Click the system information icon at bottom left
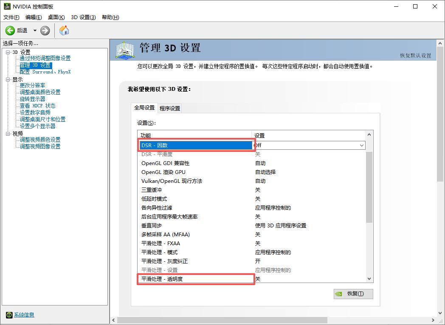Screen dimensions: 445x325 [9, 315]
